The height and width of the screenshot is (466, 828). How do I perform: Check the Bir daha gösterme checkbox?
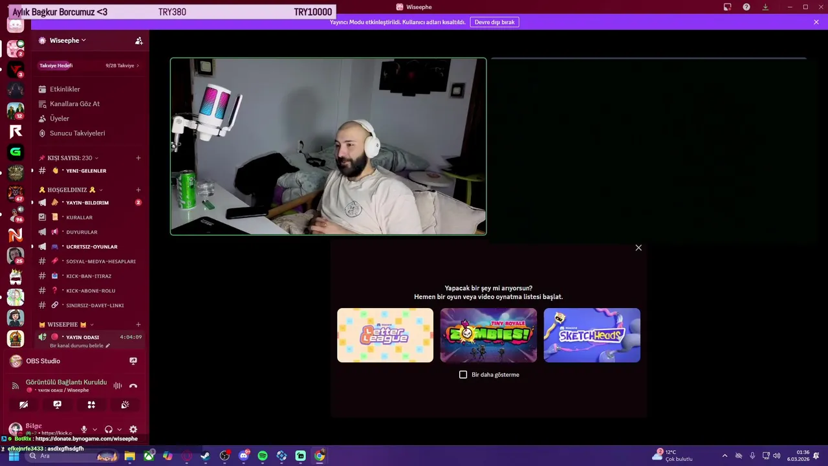point(463,375)
